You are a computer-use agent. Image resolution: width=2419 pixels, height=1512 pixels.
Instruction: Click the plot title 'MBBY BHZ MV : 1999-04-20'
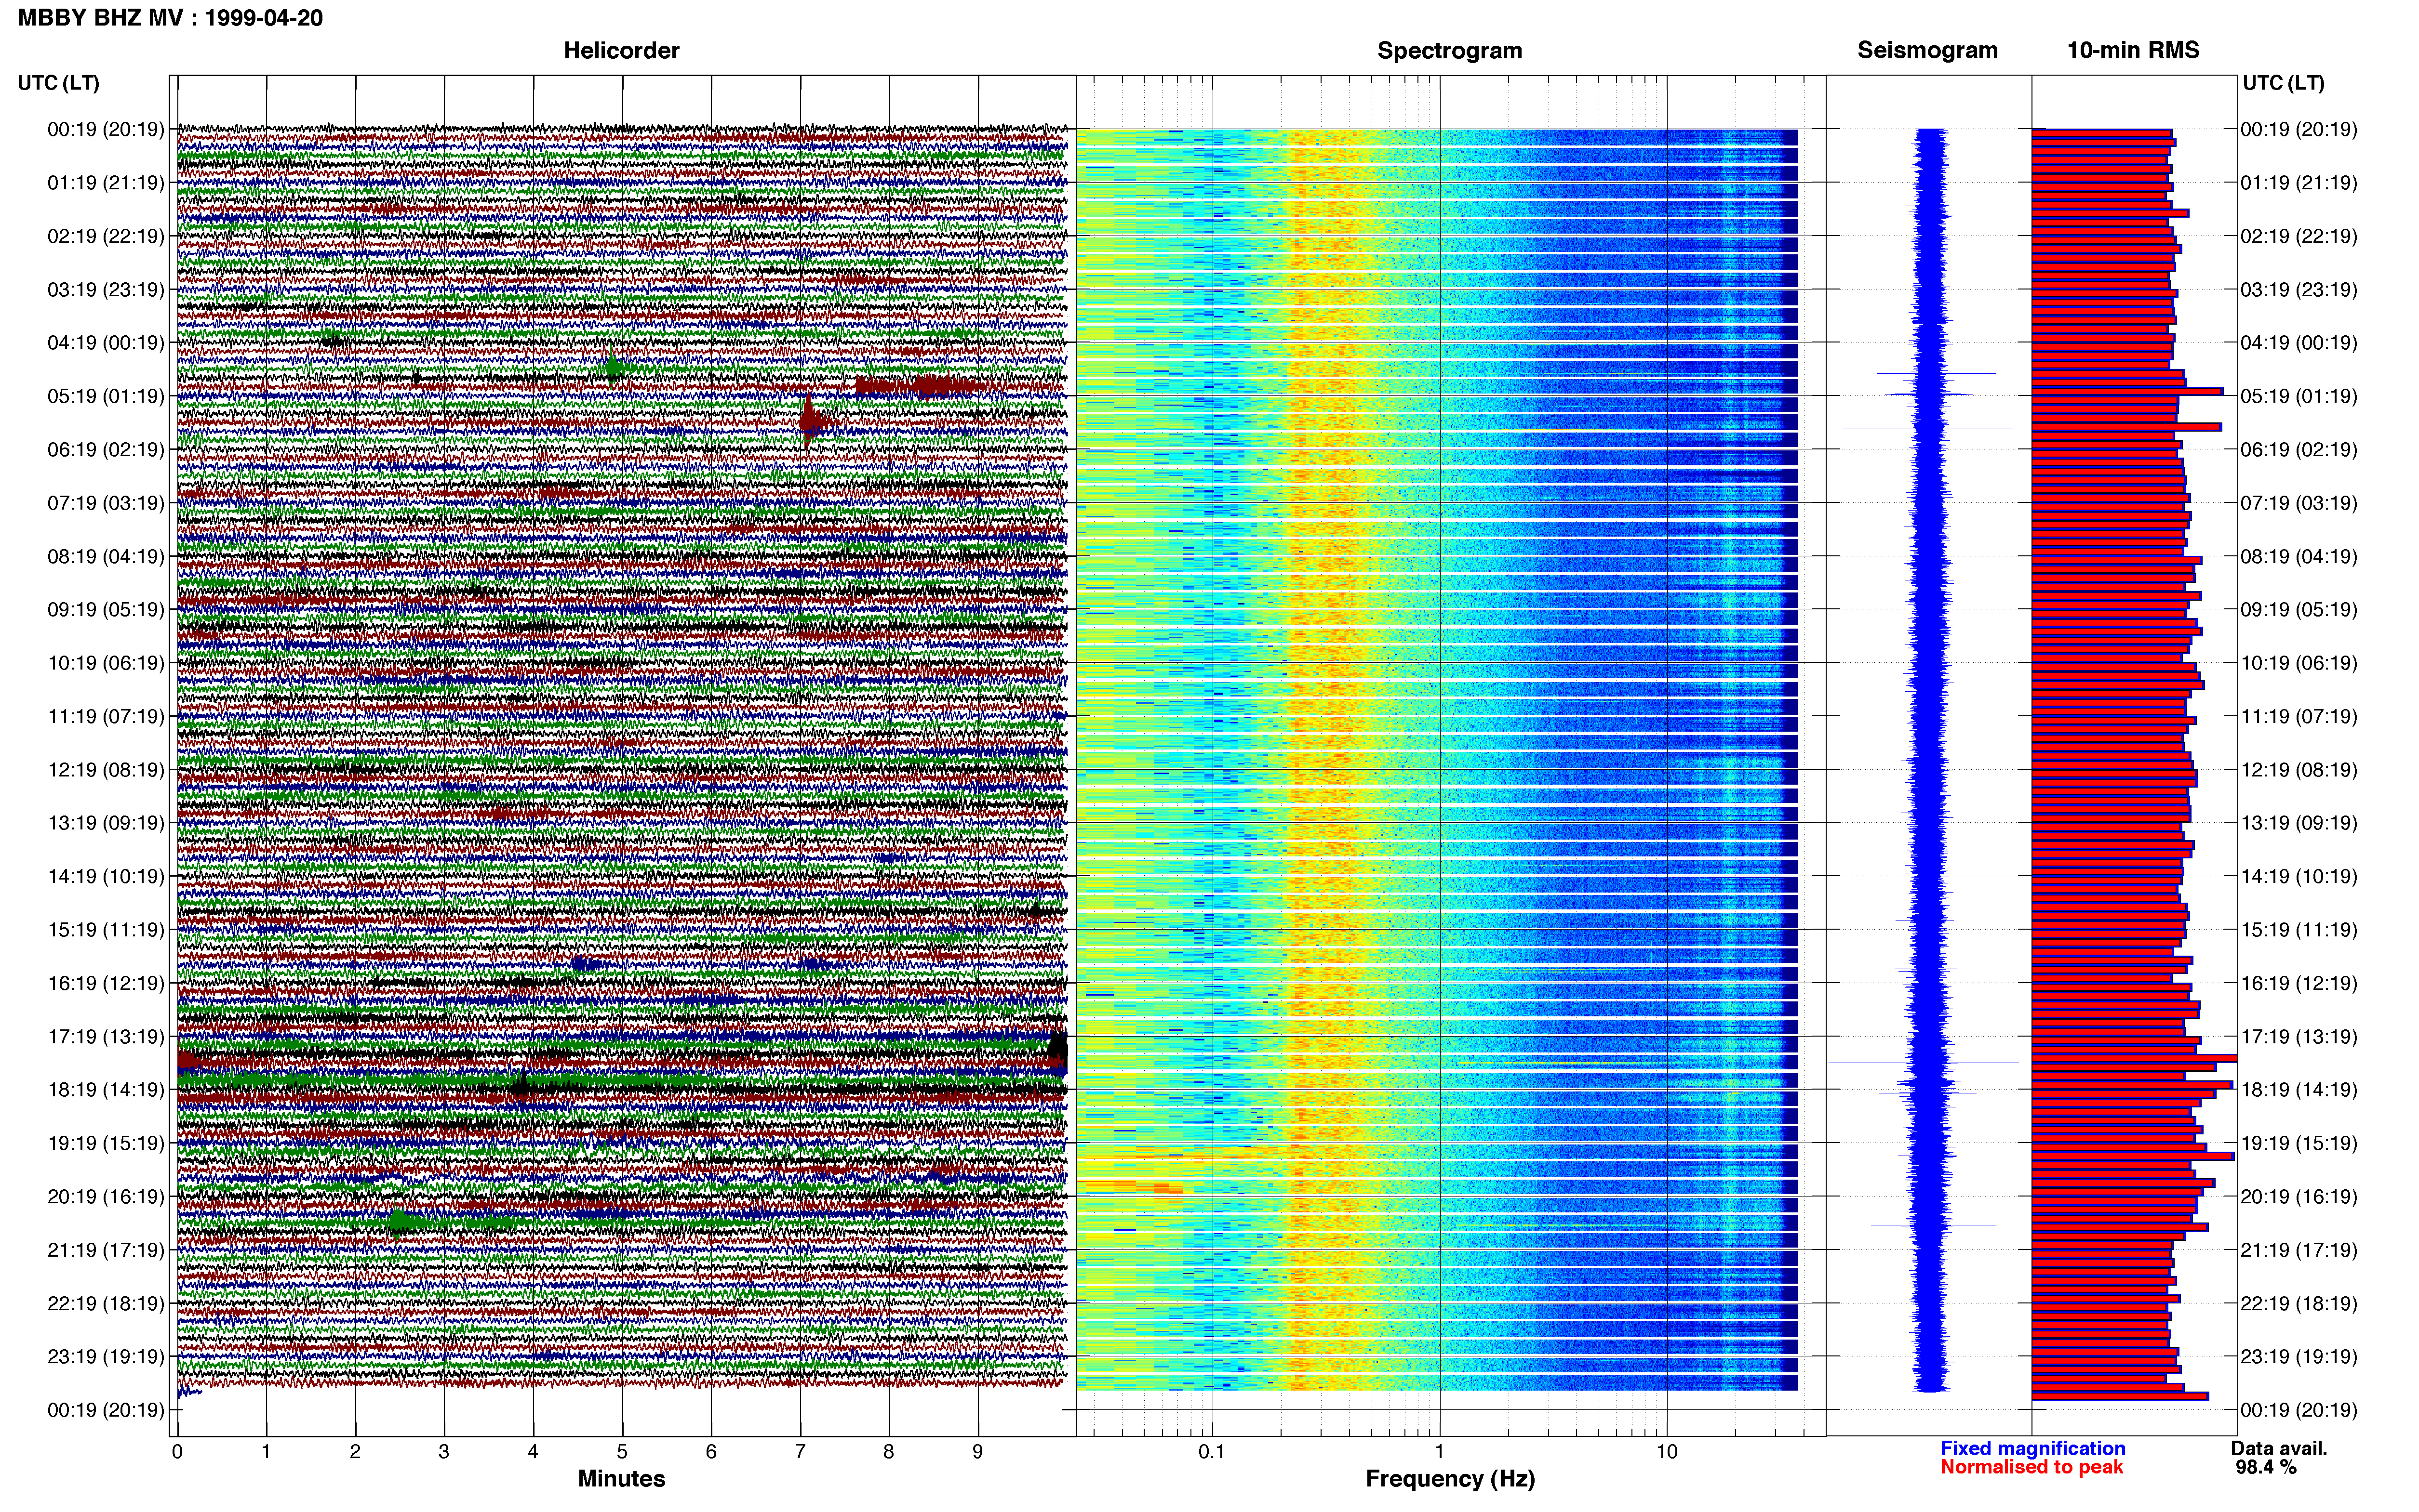pyautogui.click(x=170, y=18)
